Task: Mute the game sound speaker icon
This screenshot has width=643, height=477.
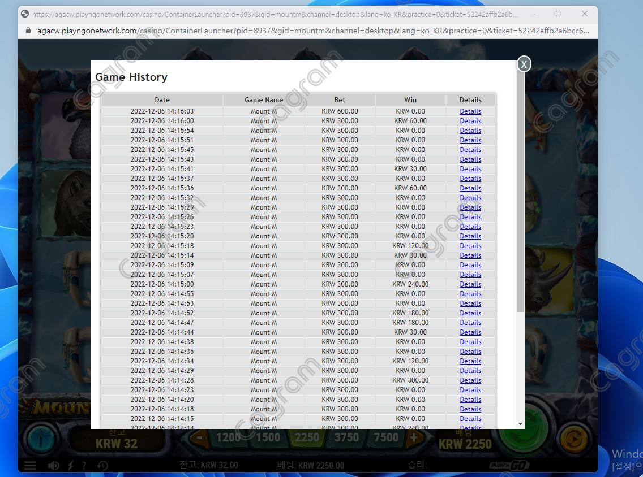Action: 53,466
